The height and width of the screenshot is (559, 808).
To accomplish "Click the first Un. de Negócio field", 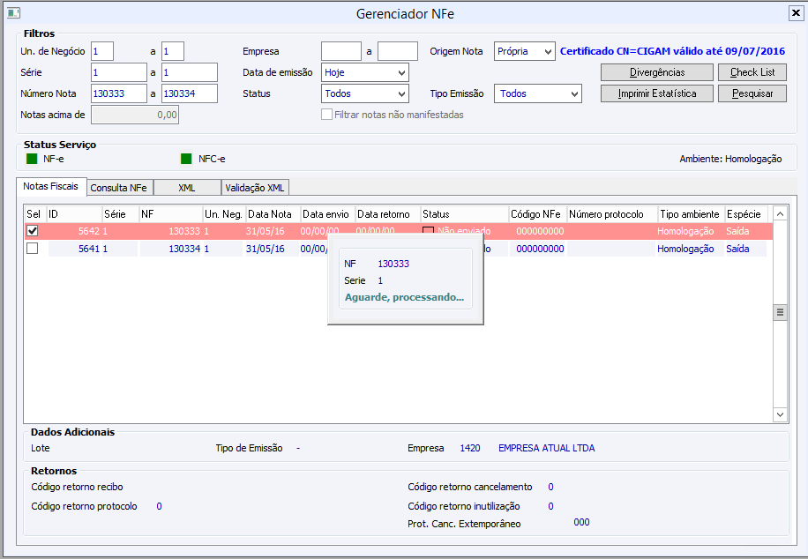I will pos(102,51).
